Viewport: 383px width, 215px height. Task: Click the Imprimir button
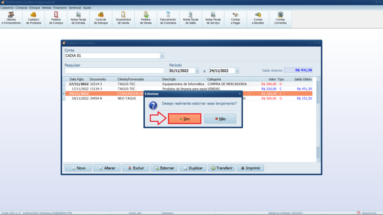tap(251, 168)
